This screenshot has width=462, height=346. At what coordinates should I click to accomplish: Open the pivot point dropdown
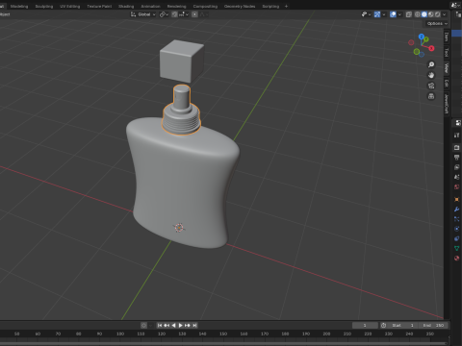(164, 14)
